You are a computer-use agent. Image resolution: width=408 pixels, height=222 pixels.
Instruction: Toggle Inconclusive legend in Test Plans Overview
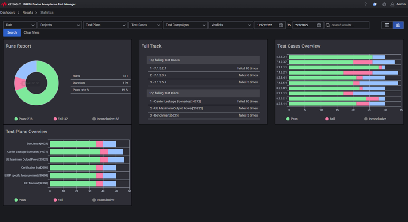tap(103, 200)
